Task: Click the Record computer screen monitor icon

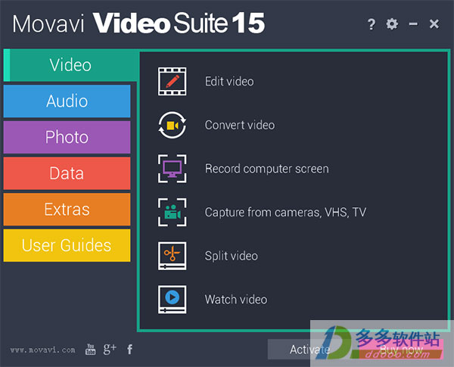Action: tap(172, 169)
